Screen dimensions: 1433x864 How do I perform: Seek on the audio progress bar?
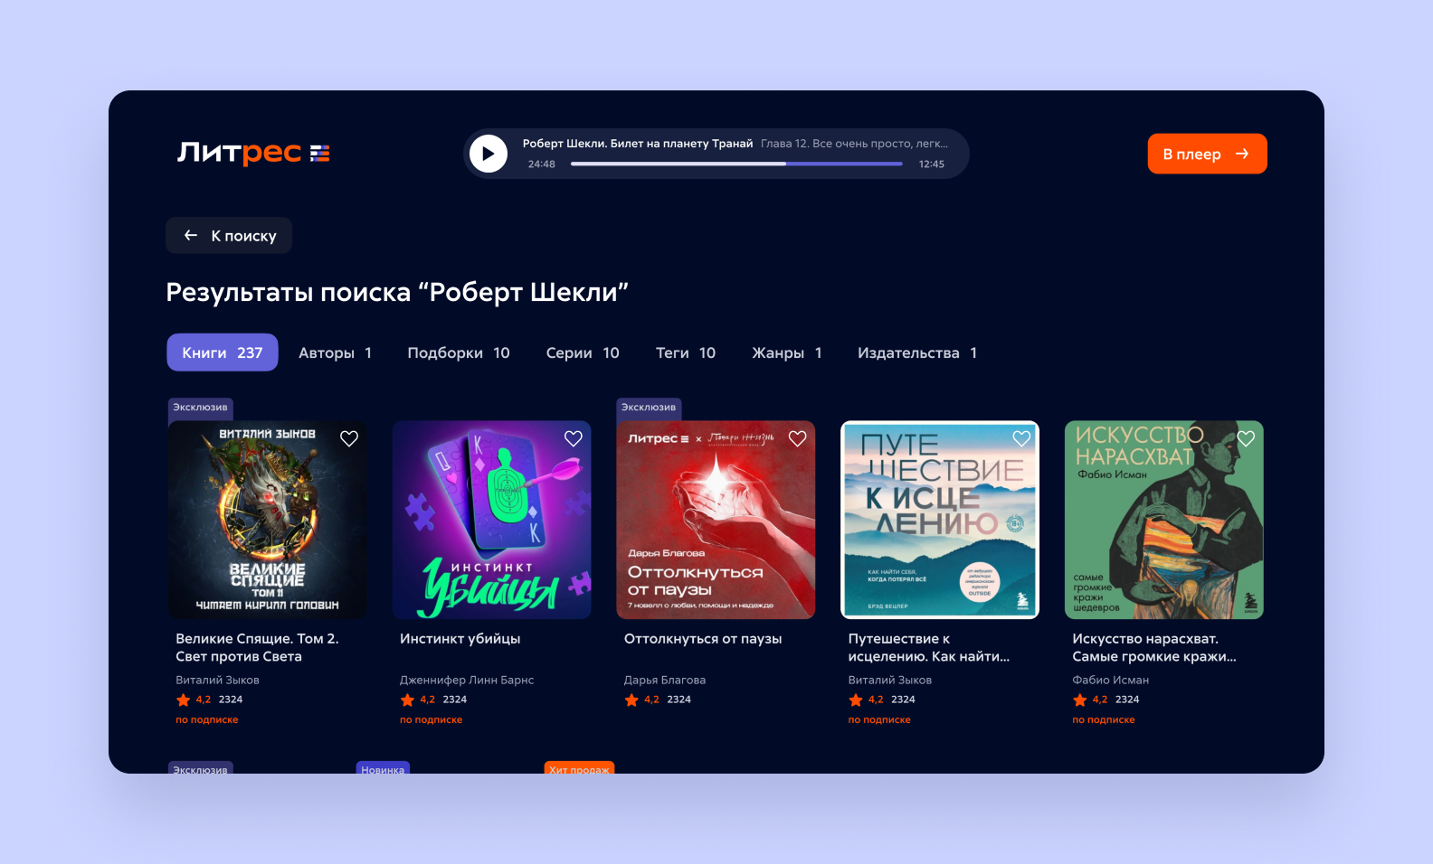click(x=736, y=164)
